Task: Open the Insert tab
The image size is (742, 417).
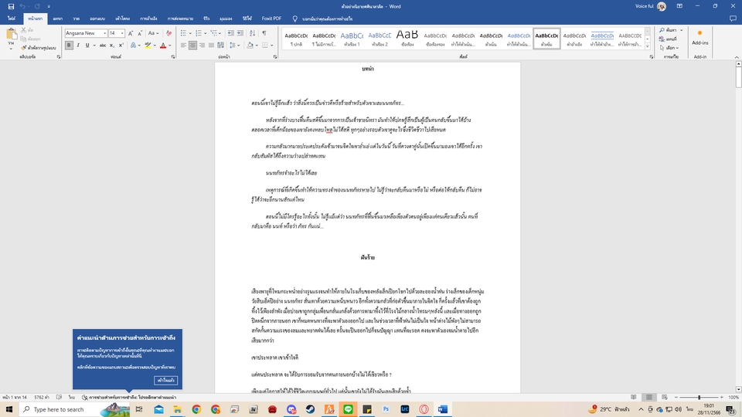Action: 58,19
